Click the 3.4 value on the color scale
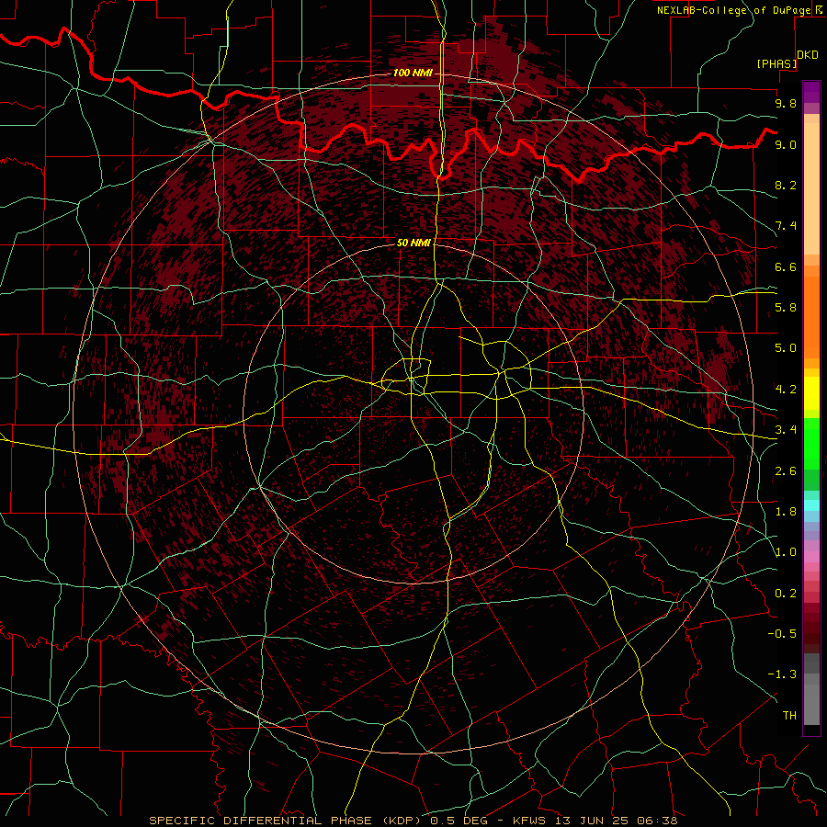 tap(786, 430)
